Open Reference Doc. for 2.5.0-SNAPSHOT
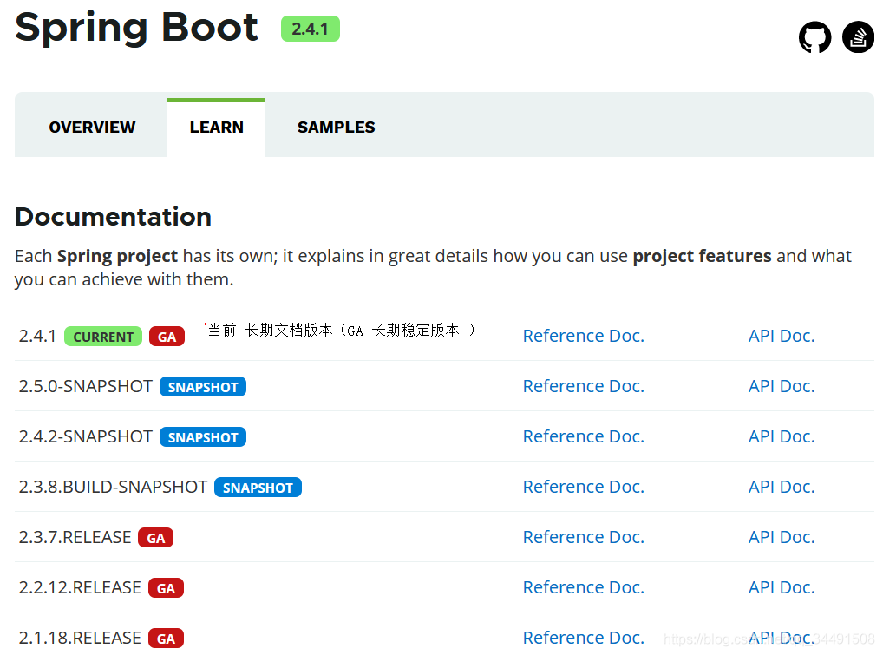 (x=584, y=386)
